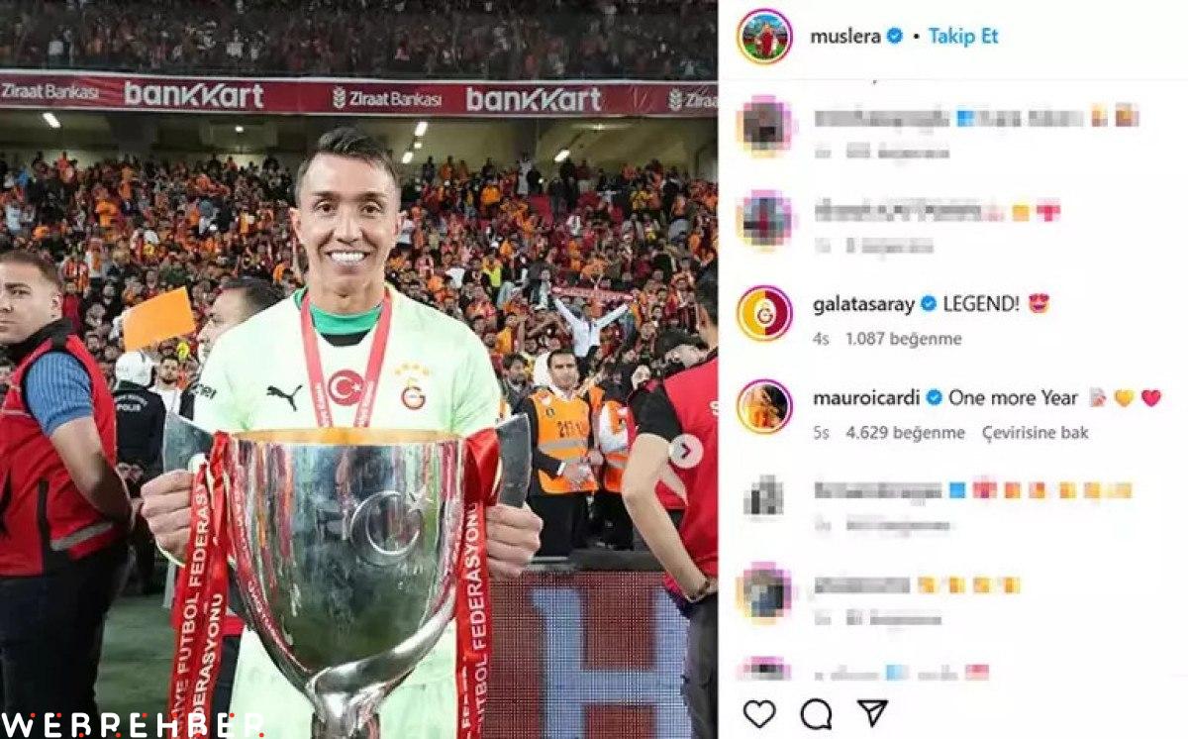This screenshot has width=1188, height=739.
Task: Open galatasaray username in comment
Action: [x=864, y=305]
